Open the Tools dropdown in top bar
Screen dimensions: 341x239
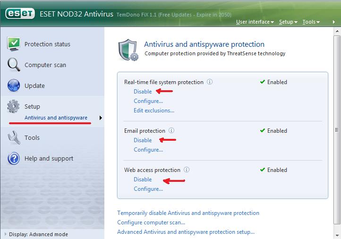pyautogui.click(x=311, y=22)
